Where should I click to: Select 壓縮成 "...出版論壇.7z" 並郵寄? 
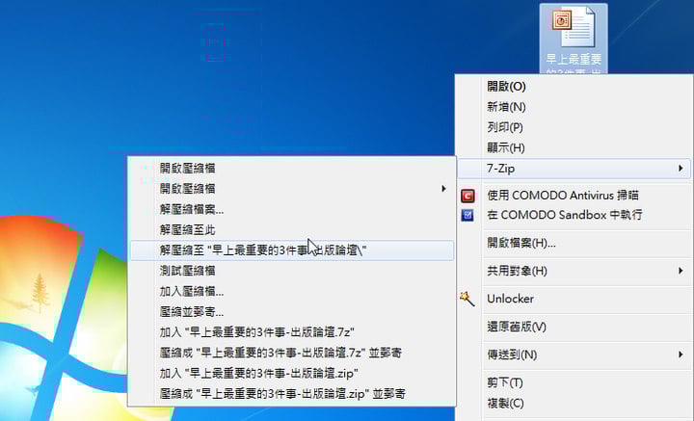click(292, 353)
